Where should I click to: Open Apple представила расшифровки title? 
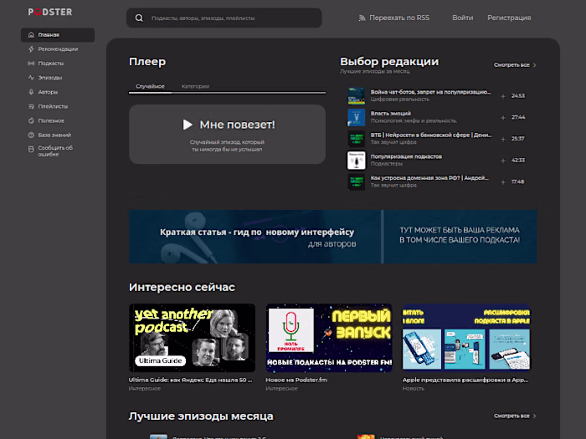click(x=465, y=380)
